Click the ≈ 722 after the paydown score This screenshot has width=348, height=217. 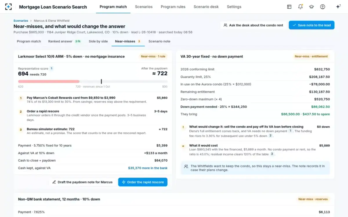pos(160,73)
